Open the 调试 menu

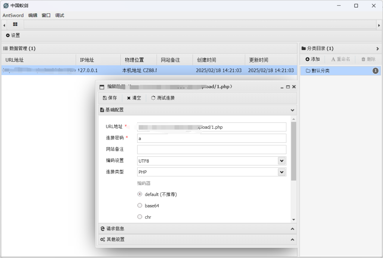pyautogui.click(x=59, y=15)
